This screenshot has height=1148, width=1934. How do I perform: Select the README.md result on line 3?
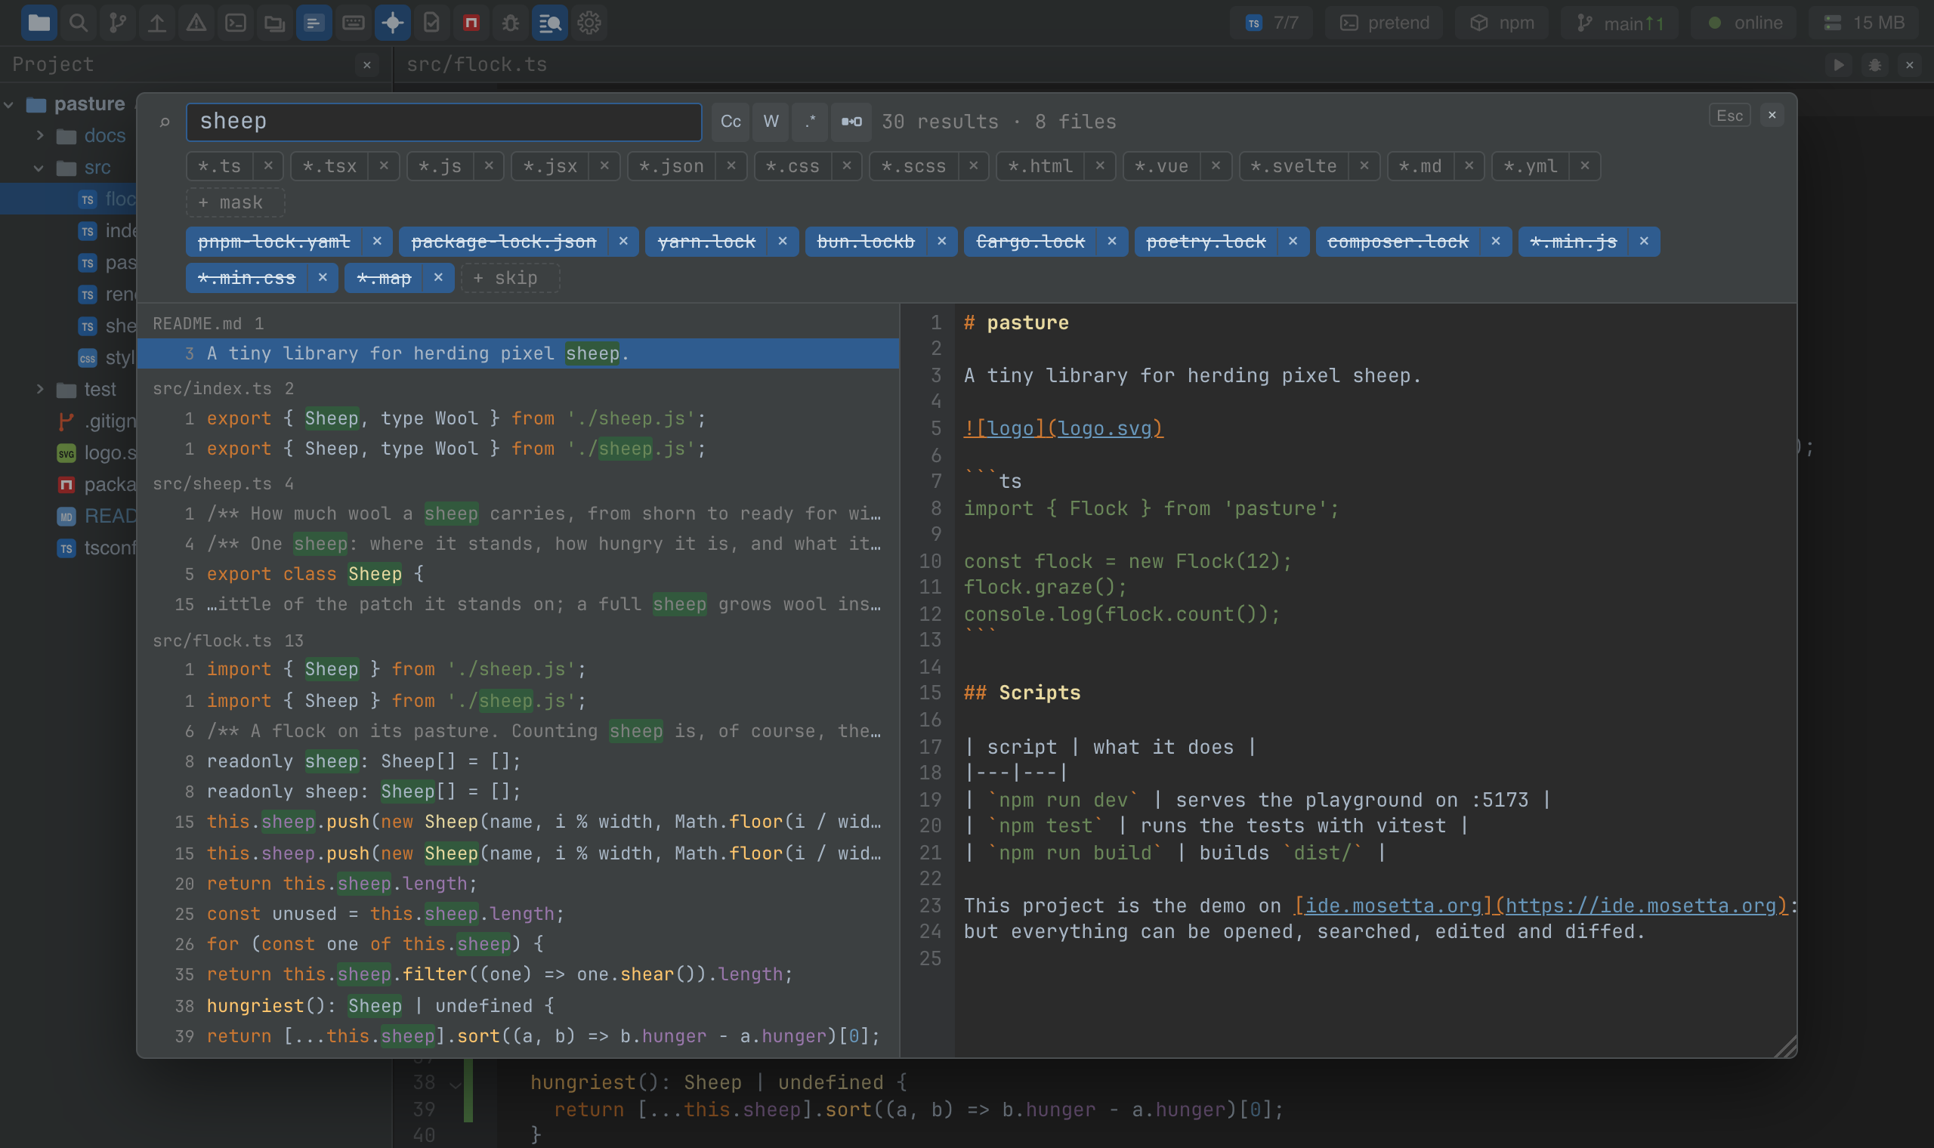(518, 353)
